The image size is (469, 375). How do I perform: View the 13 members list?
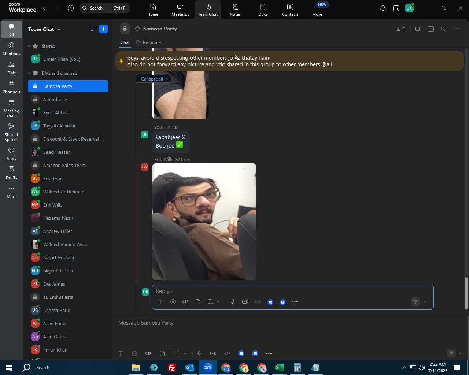point(401,29)
